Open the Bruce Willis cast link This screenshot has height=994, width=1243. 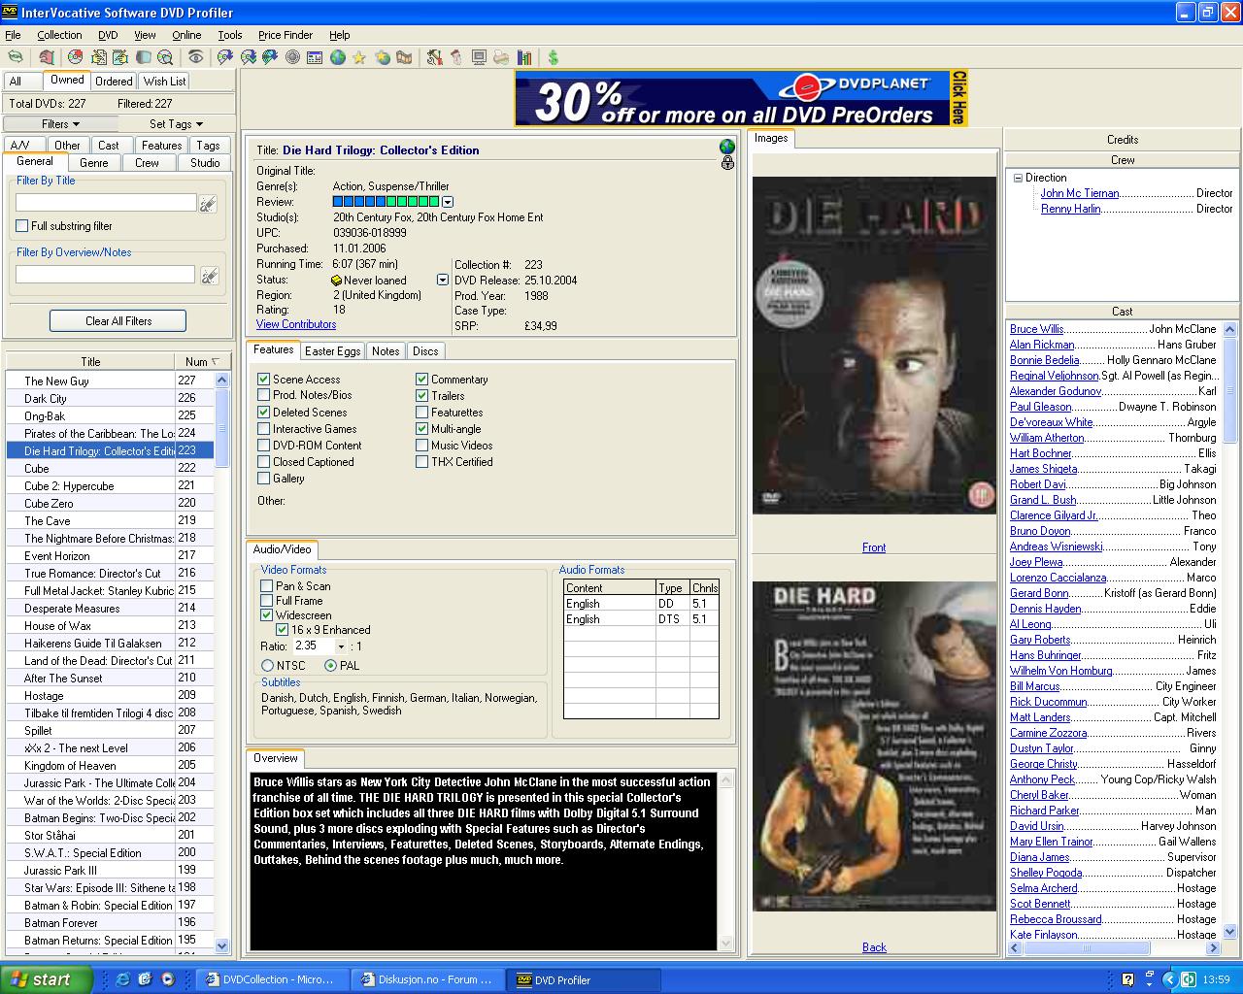[x=1036, y=329]
